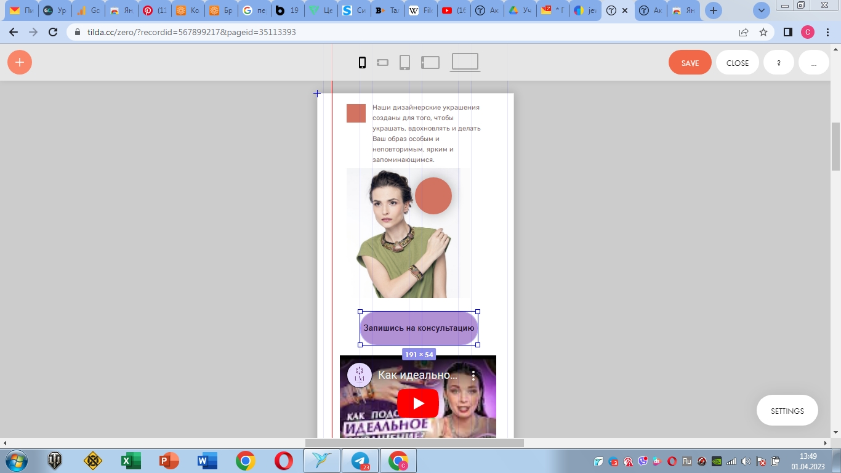Select the mobile landscape phone view

[x=383, y=62]
